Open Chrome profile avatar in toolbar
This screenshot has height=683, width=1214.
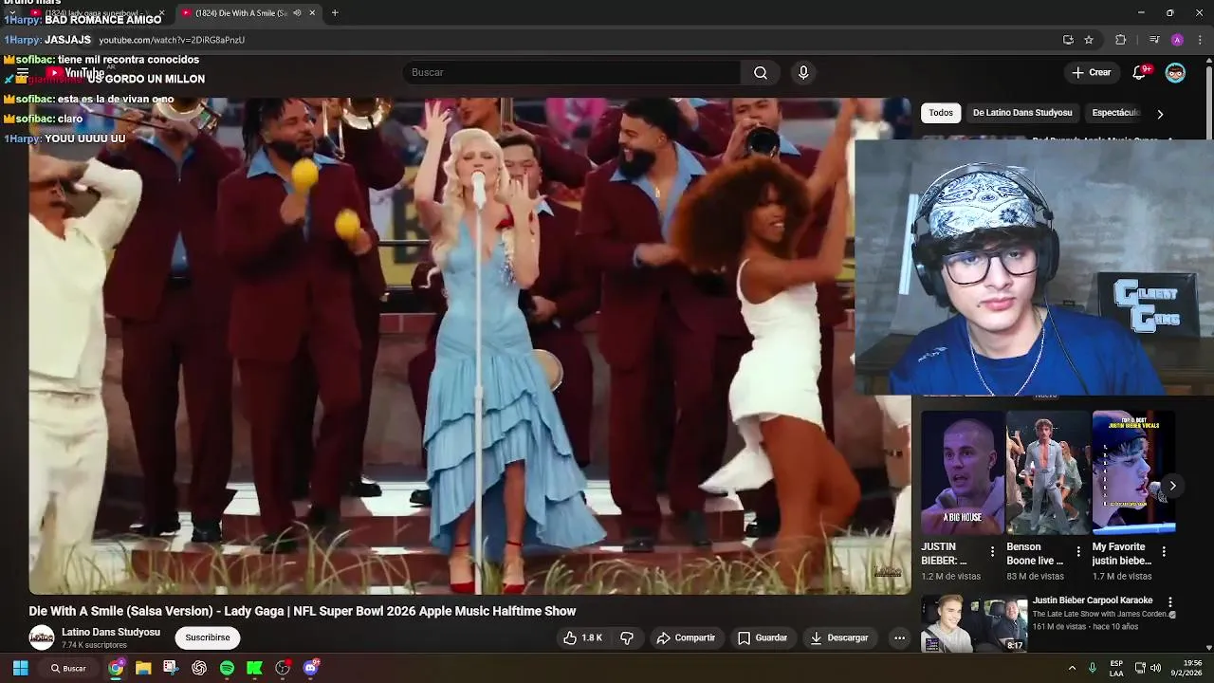(x=1177, y=40)
